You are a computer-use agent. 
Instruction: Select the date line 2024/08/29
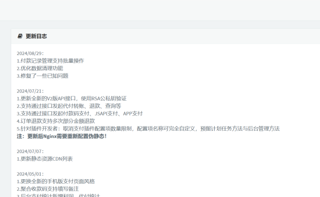pyautogui.click(x=30, y=54)
